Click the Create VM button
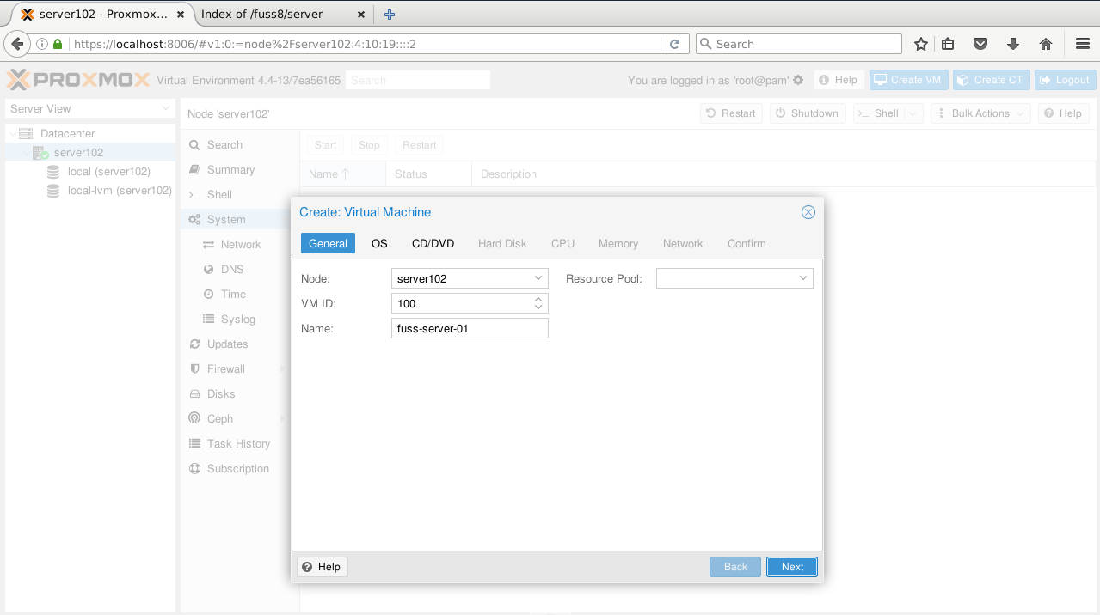 tap(907, 80)
